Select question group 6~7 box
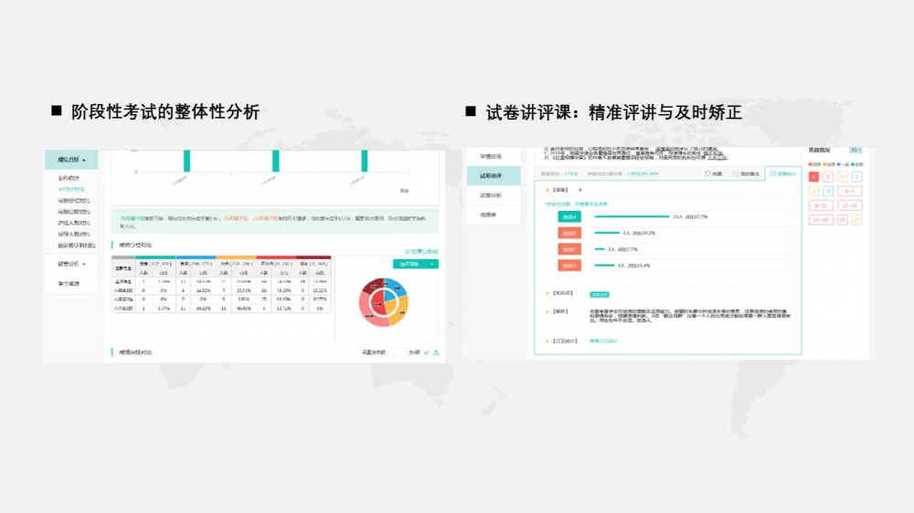The image size is (914, 513). 849,191
